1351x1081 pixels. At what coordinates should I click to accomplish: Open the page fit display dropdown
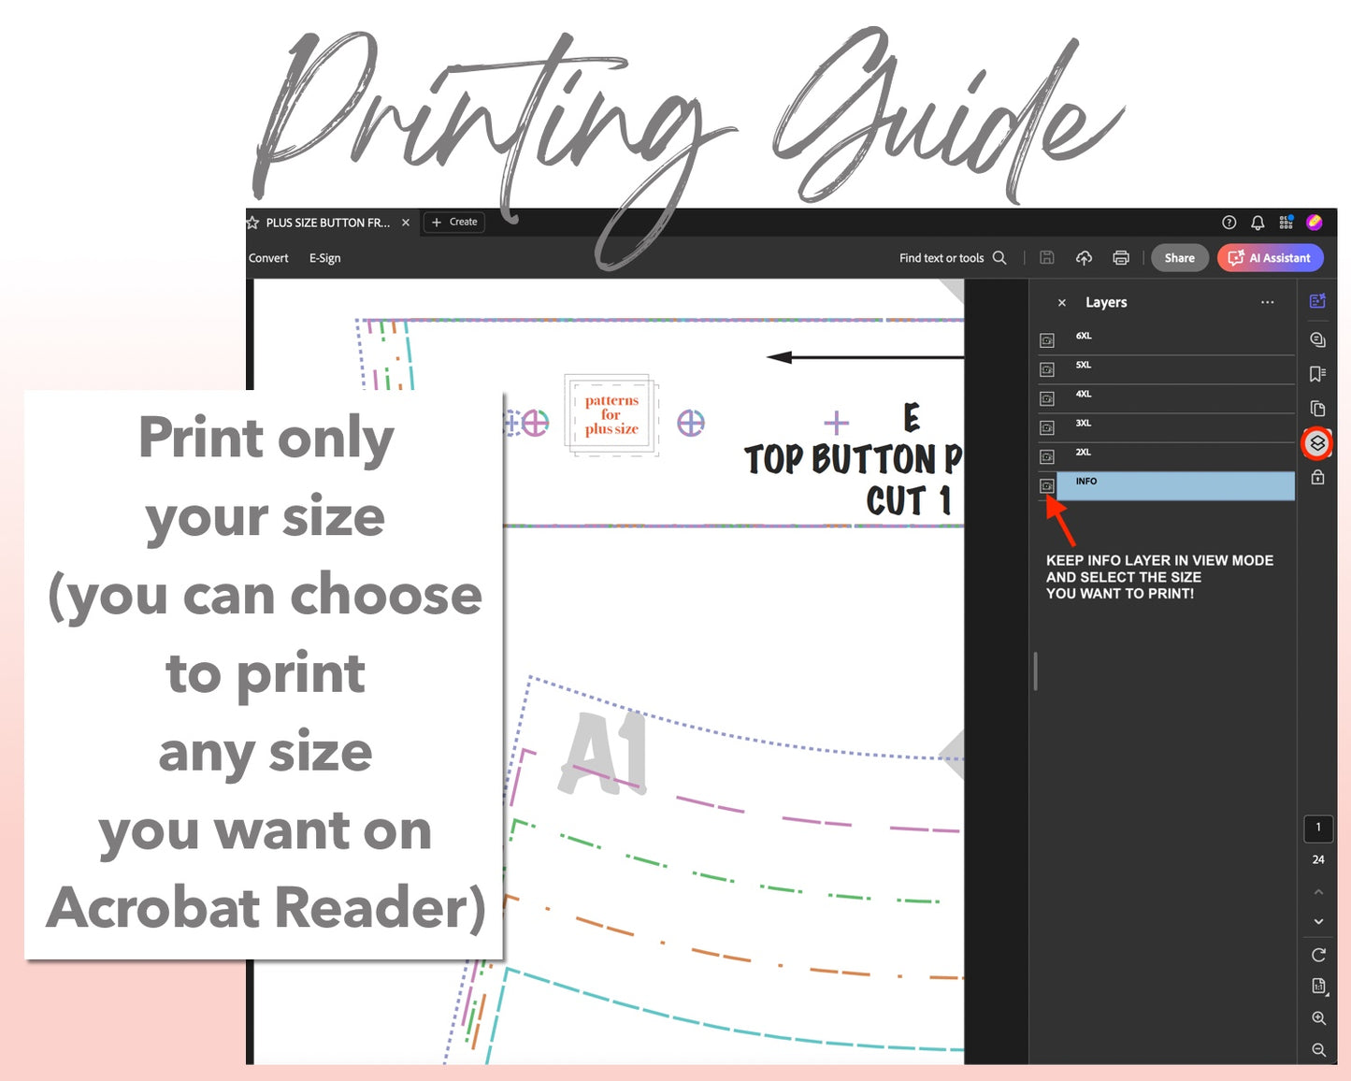click(1318, 987)
